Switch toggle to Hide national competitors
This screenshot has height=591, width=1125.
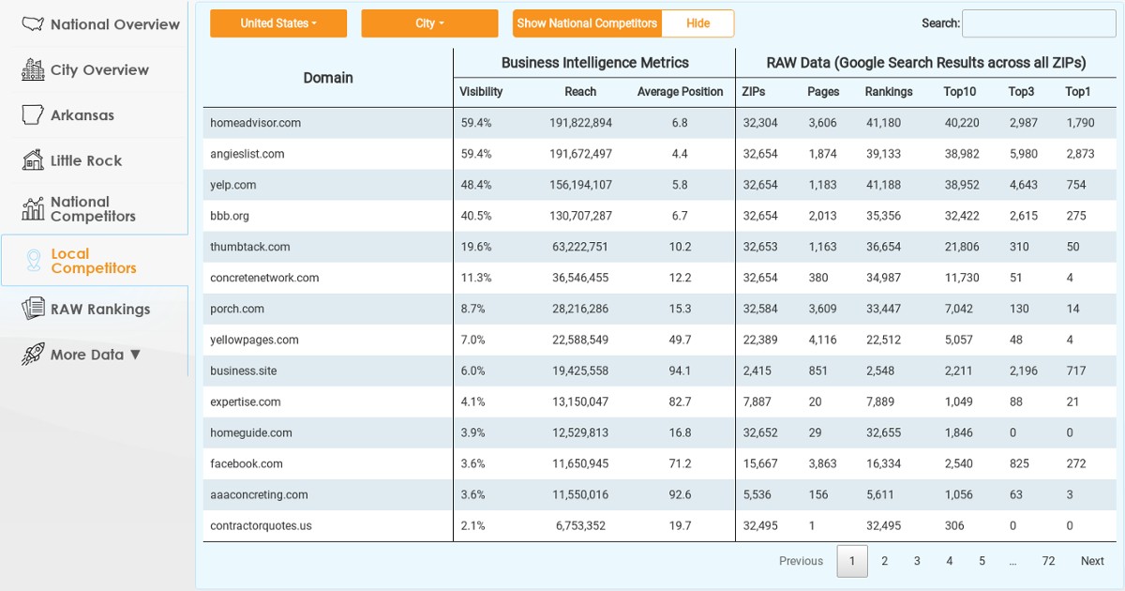point(697,23)
